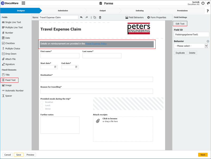
Task: Open the Travel Expense Policy link
Action: point(96,44)
